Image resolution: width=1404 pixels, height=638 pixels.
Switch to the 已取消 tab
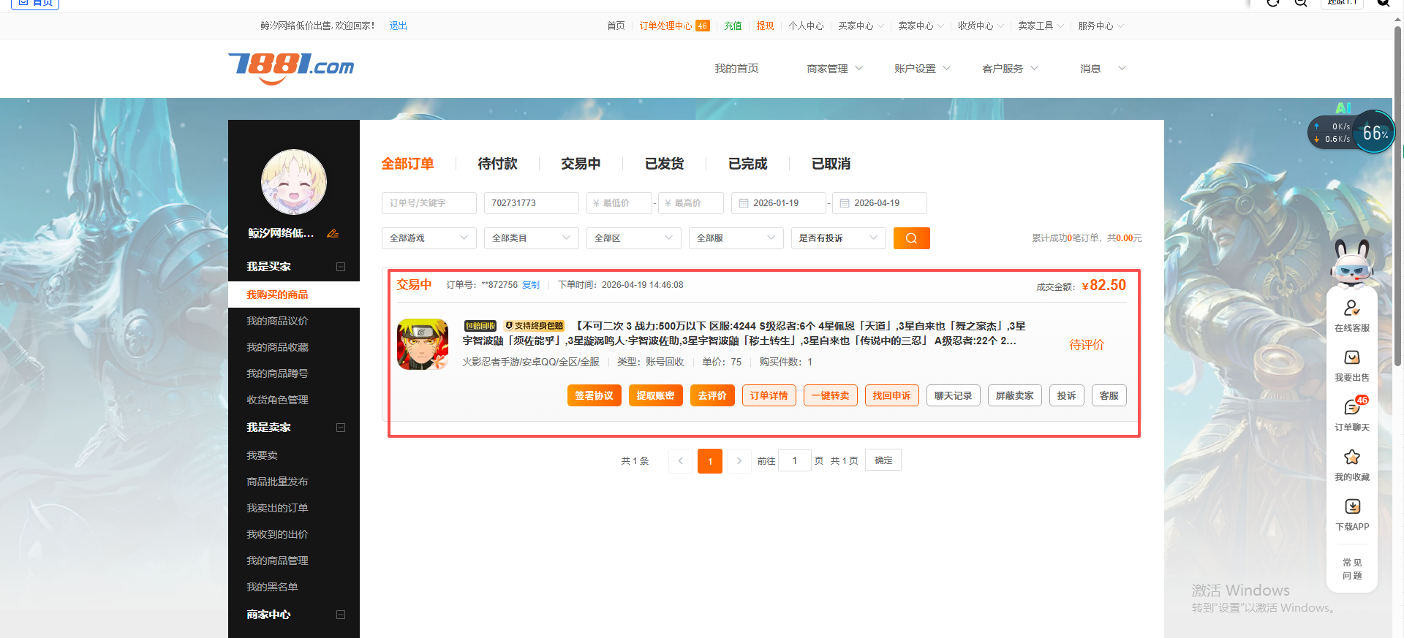pyautogui.click(x=831, y=164)
